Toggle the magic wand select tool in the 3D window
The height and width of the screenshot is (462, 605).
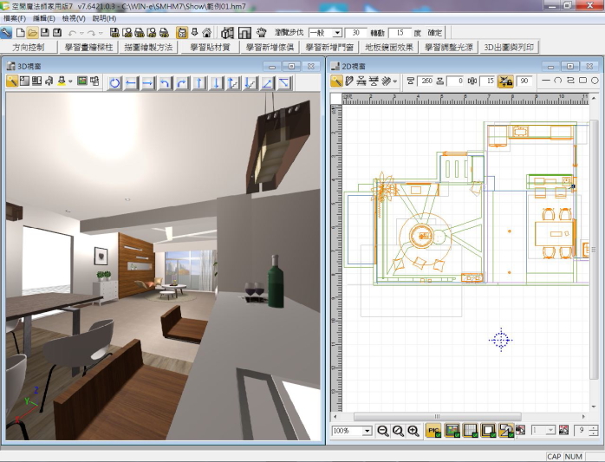[12, 81]
